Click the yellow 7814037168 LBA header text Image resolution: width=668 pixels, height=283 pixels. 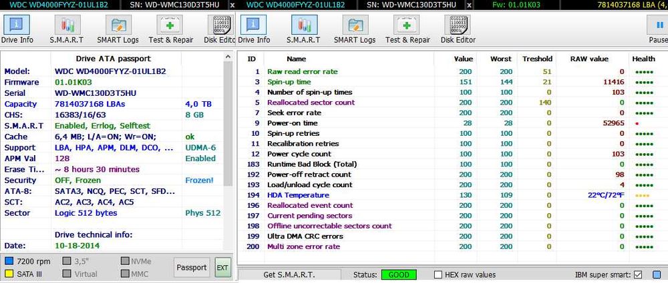click(632, 5)
